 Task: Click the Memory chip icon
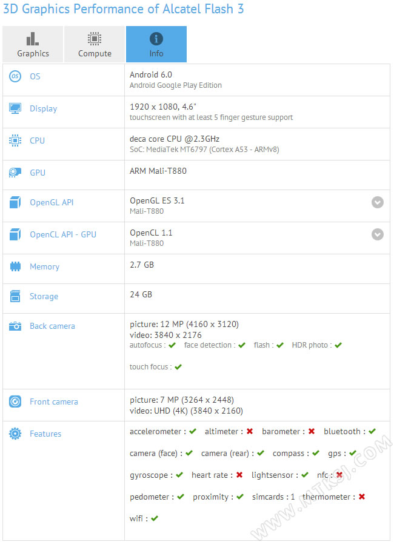tap(15, 266)
